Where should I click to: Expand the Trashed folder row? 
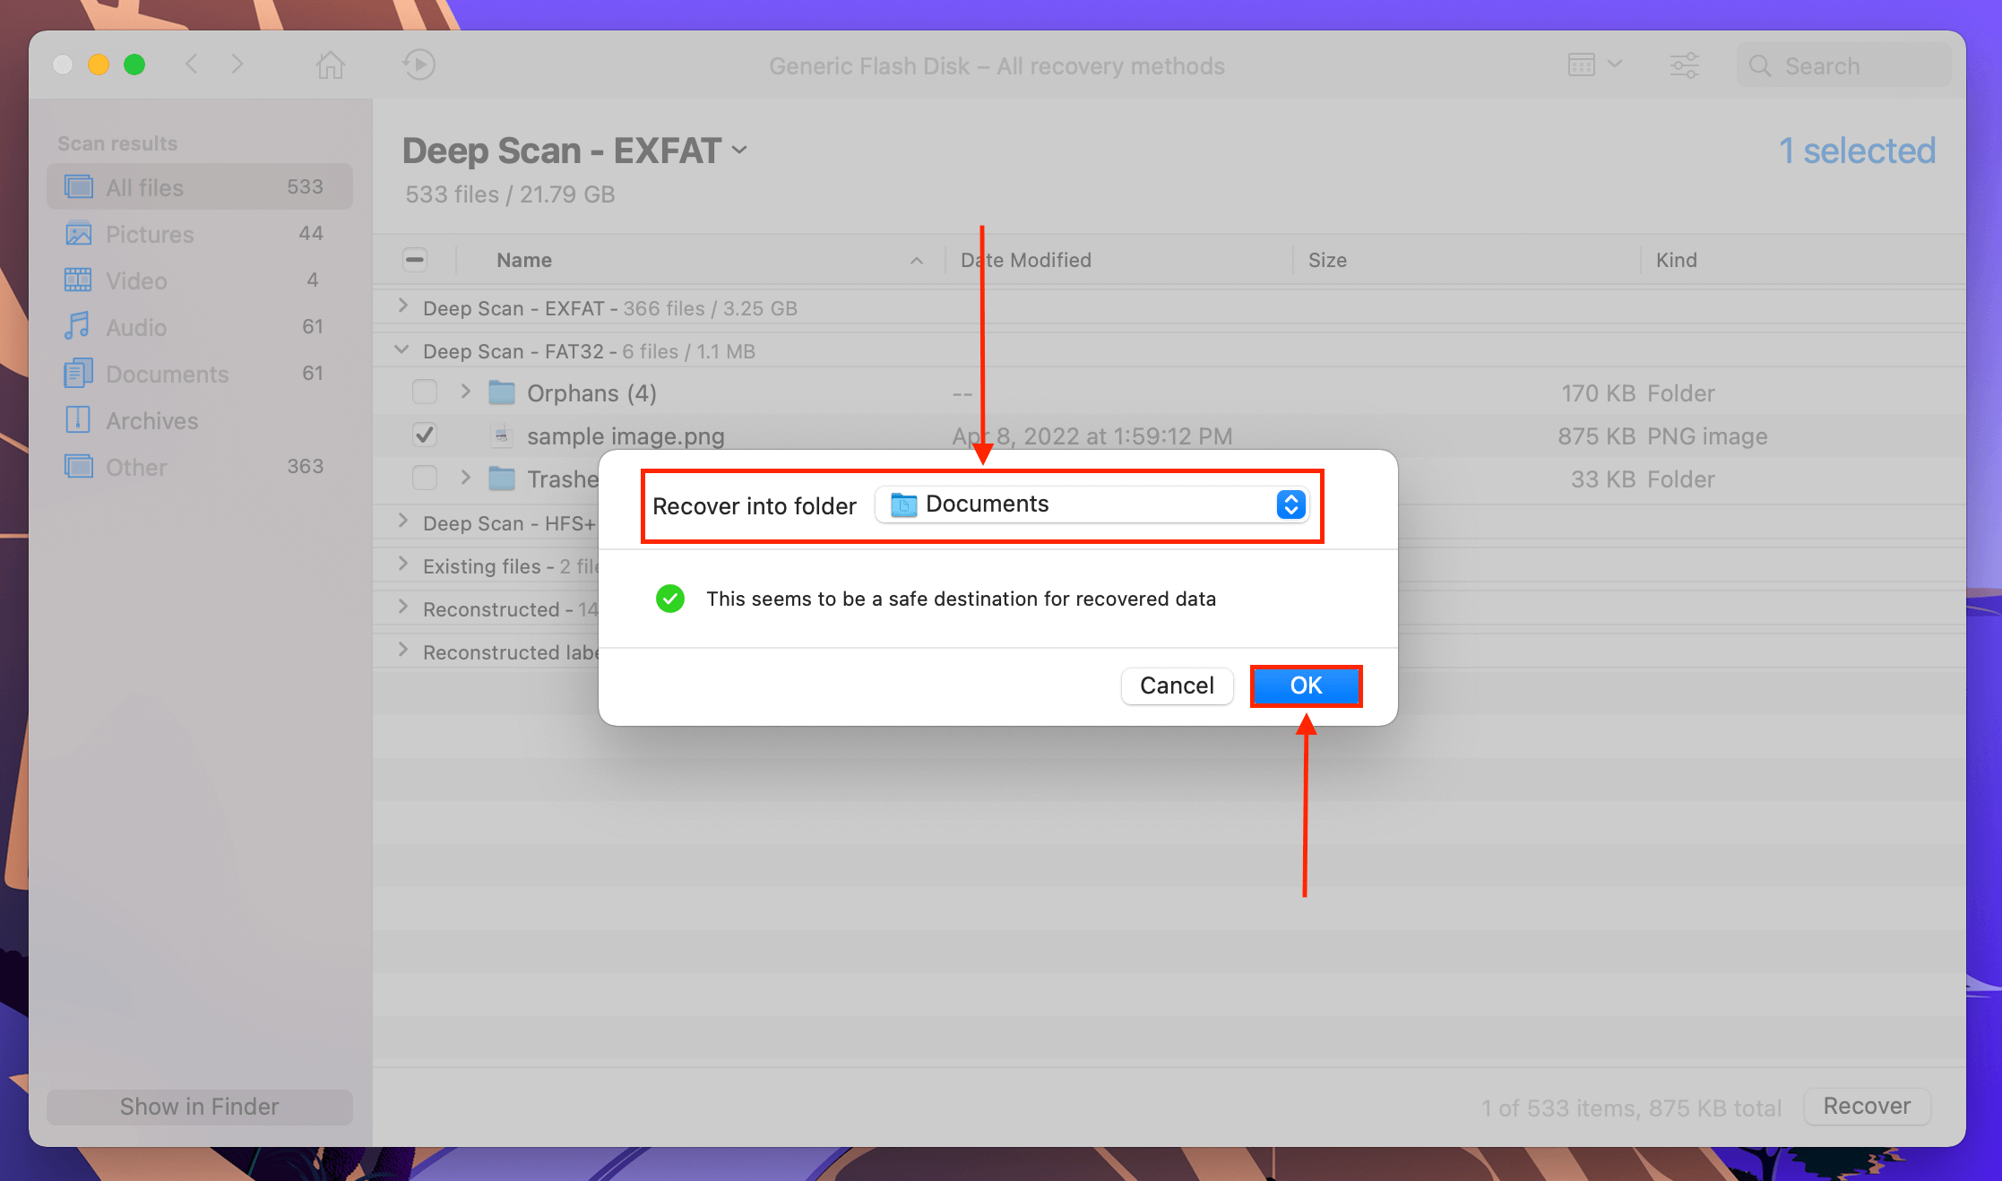tap(465, 478)
